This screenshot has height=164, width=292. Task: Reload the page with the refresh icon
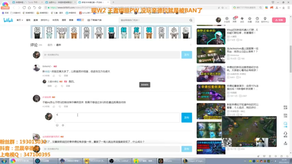24,8
